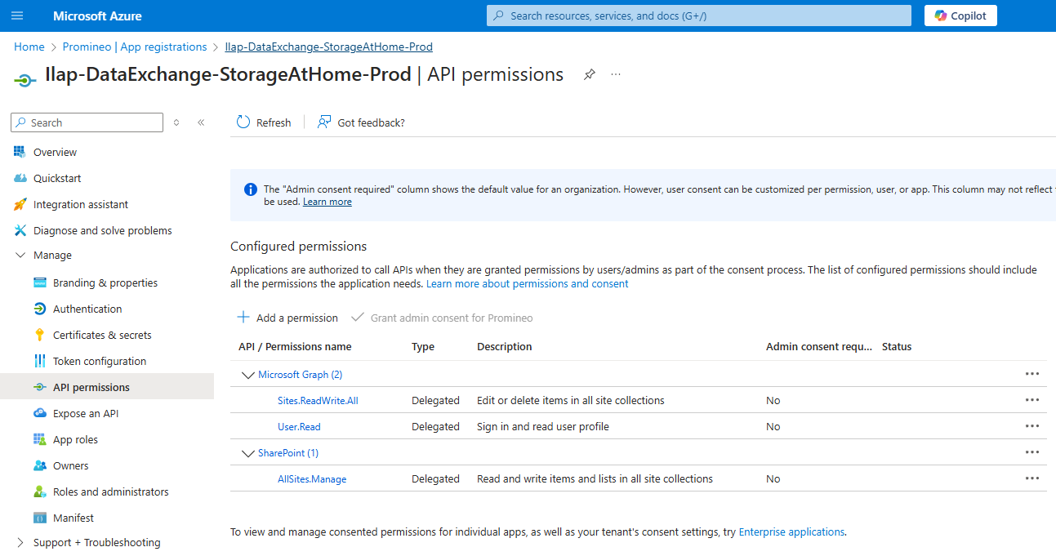Click the Certificates & secrets key icon
The width and height of the screenshot is (1056, 556).
(39, 335)
